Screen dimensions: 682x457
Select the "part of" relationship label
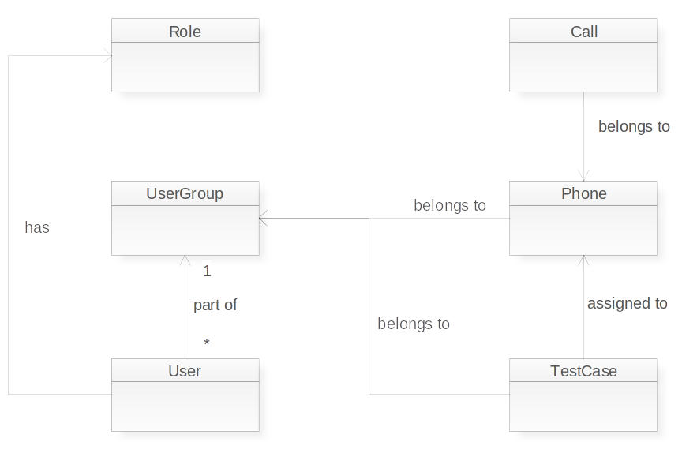[215, 305]
